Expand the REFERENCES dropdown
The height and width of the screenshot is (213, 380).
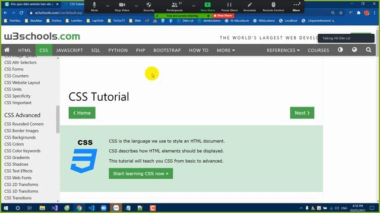[x=283, y=50]
